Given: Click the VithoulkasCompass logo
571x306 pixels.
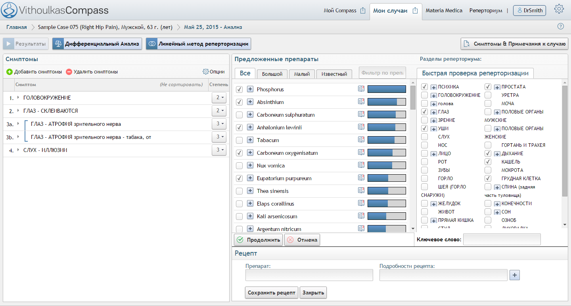Looking at the screenshot, I should 54,10.
